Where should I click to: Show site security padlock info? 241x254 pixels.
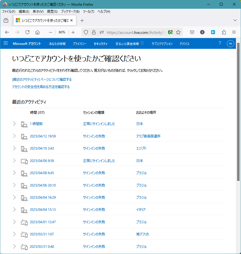94,32
